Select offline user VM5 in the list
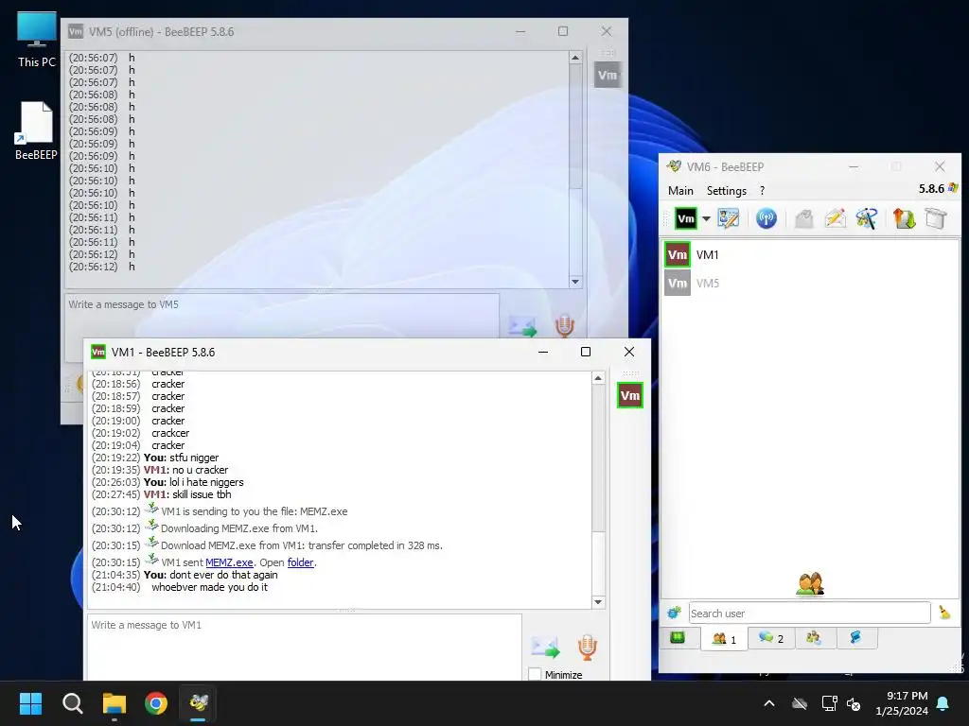The image size is (969, 726). pyautogui.click(x=810, y=284)
